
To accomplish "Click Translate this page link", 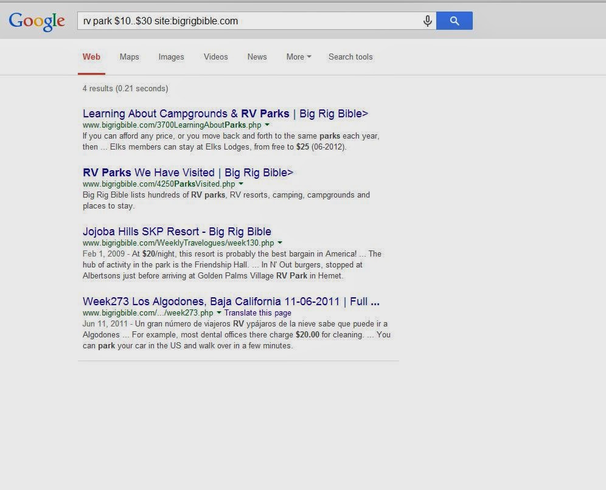I will (258, 312).
